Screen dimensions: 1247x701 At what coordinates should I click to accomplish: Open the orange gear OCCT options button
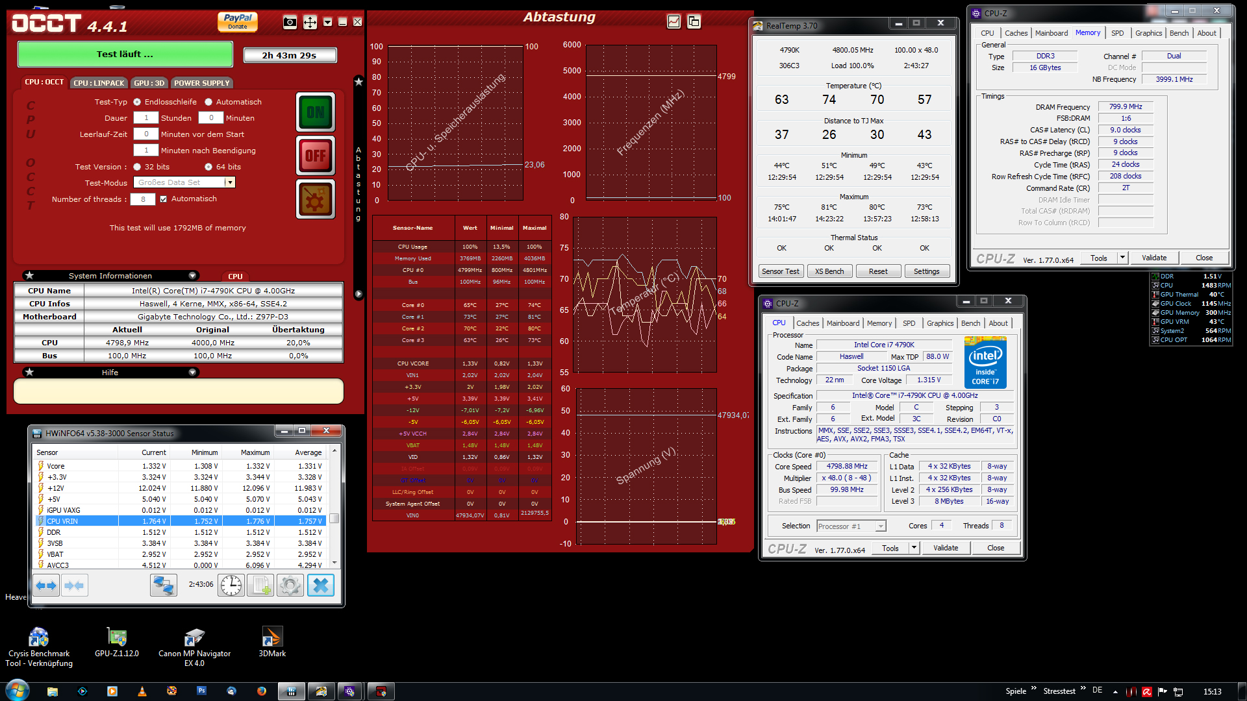(x=316, y=199)
